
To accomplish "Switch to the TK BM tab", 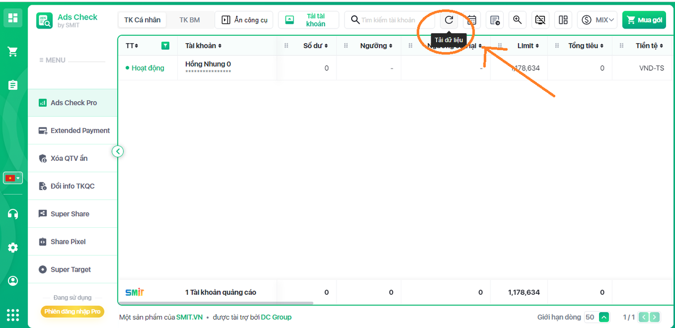I will coord(189,20).
